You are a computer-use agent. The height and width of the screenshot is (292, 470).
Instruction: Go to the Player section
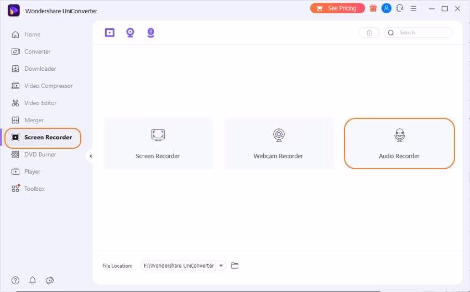tap(26, 171)
